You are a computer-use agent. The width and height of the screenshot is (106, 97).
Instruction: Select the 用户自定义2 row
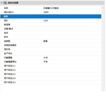coord(51,70)
